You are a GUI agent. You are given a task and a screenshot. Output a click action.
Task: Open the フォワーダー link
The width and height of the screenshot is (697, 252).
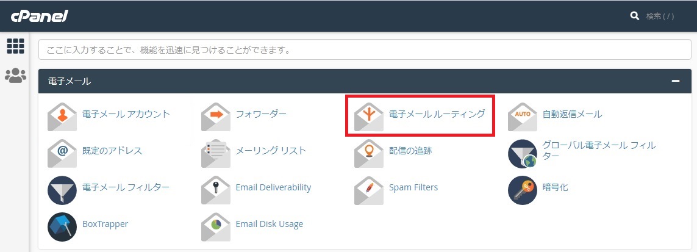tap(262, 113)
